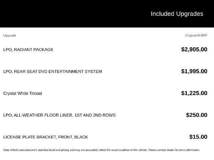Click the Original MSRP column header

coord(196,36)
